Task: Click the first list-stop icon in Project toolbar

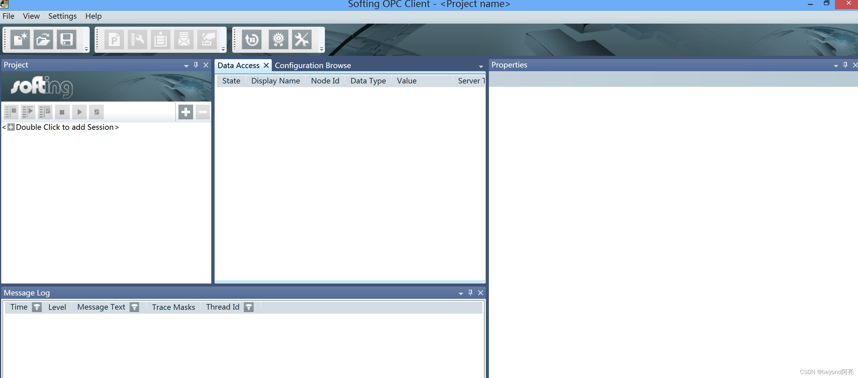Action: coord(11,112)
